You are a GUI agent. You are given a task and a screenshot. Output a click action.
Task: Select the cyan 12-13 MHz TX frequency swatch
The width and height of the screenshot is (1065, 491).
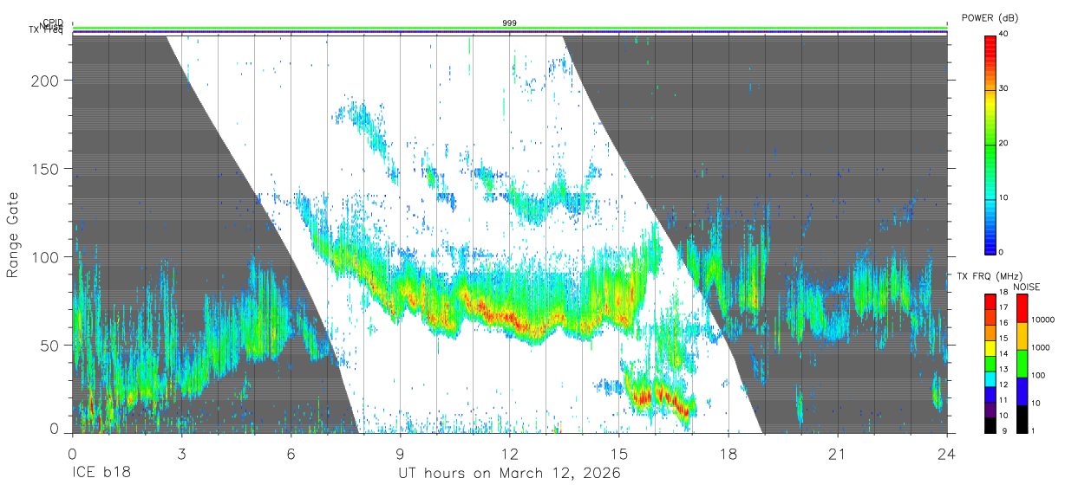click(x=990, y=378)
